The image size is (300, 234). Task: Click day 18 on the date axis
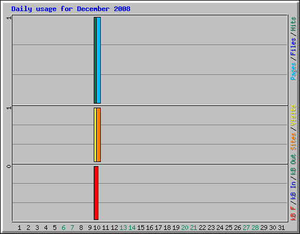tap(167, 228)
